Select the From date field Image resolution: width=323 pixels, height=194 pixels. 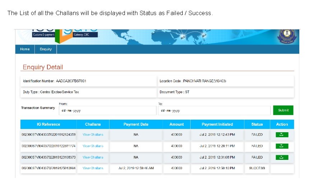coord(108,111)
